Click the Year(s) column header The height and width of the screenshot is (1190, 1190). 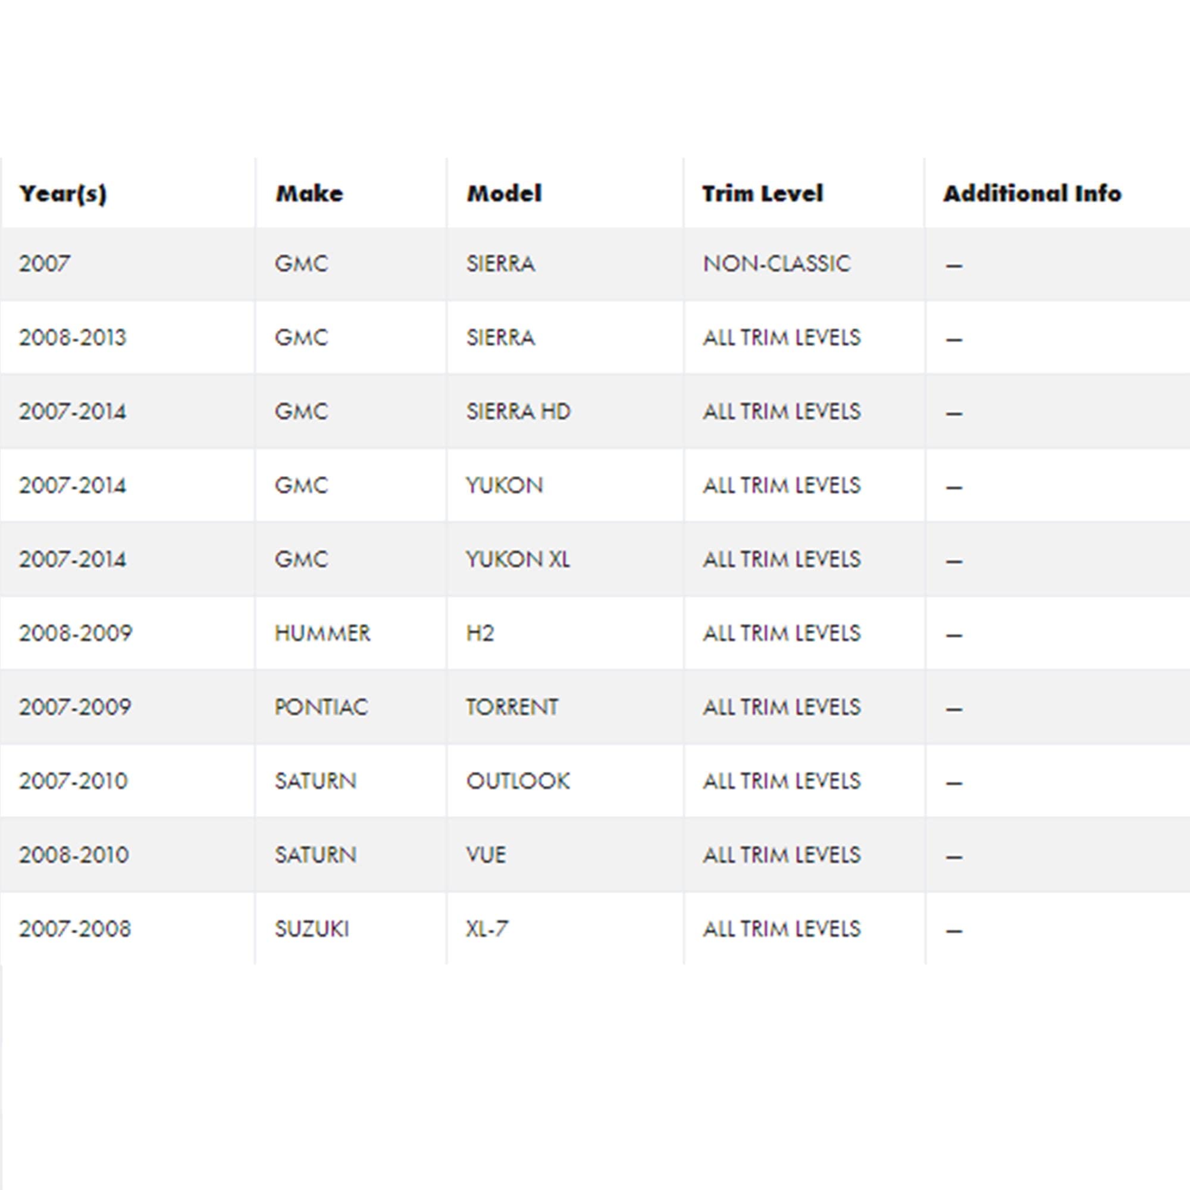click(x=63, y=193)
